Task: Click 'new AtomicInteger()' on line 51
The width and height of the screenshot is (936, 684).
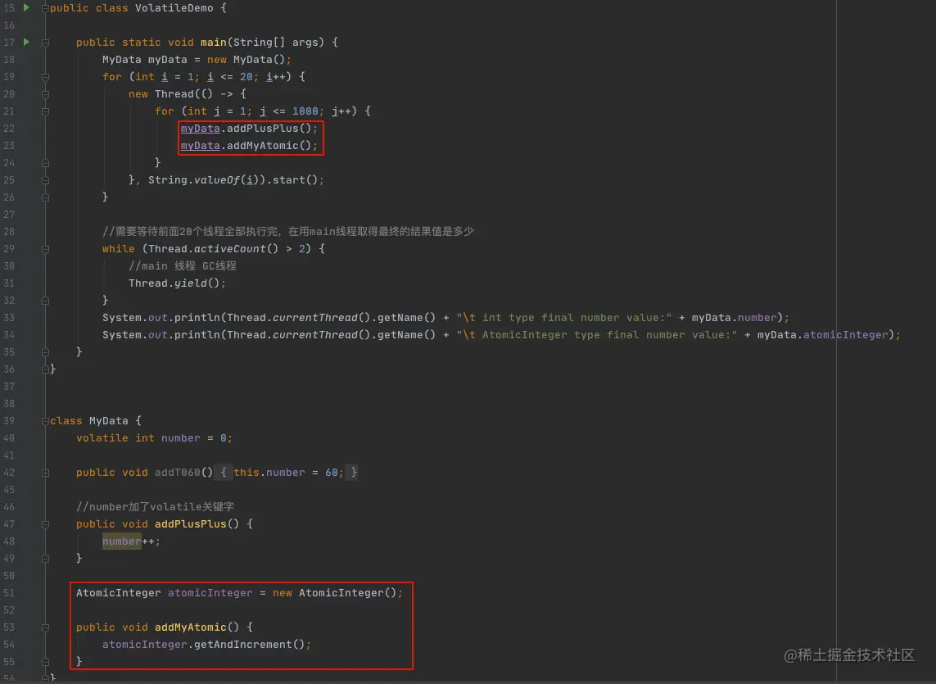Action: point(334,592)
